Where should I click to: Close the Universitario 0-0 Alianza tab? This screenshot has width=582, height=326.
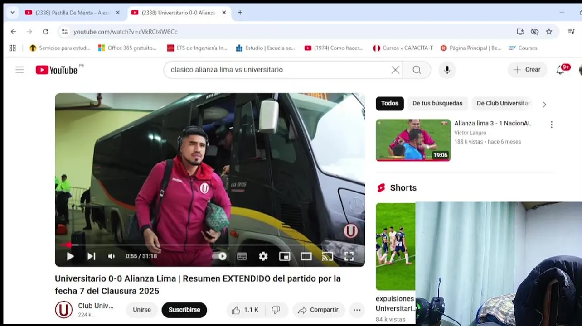point(224,13)
